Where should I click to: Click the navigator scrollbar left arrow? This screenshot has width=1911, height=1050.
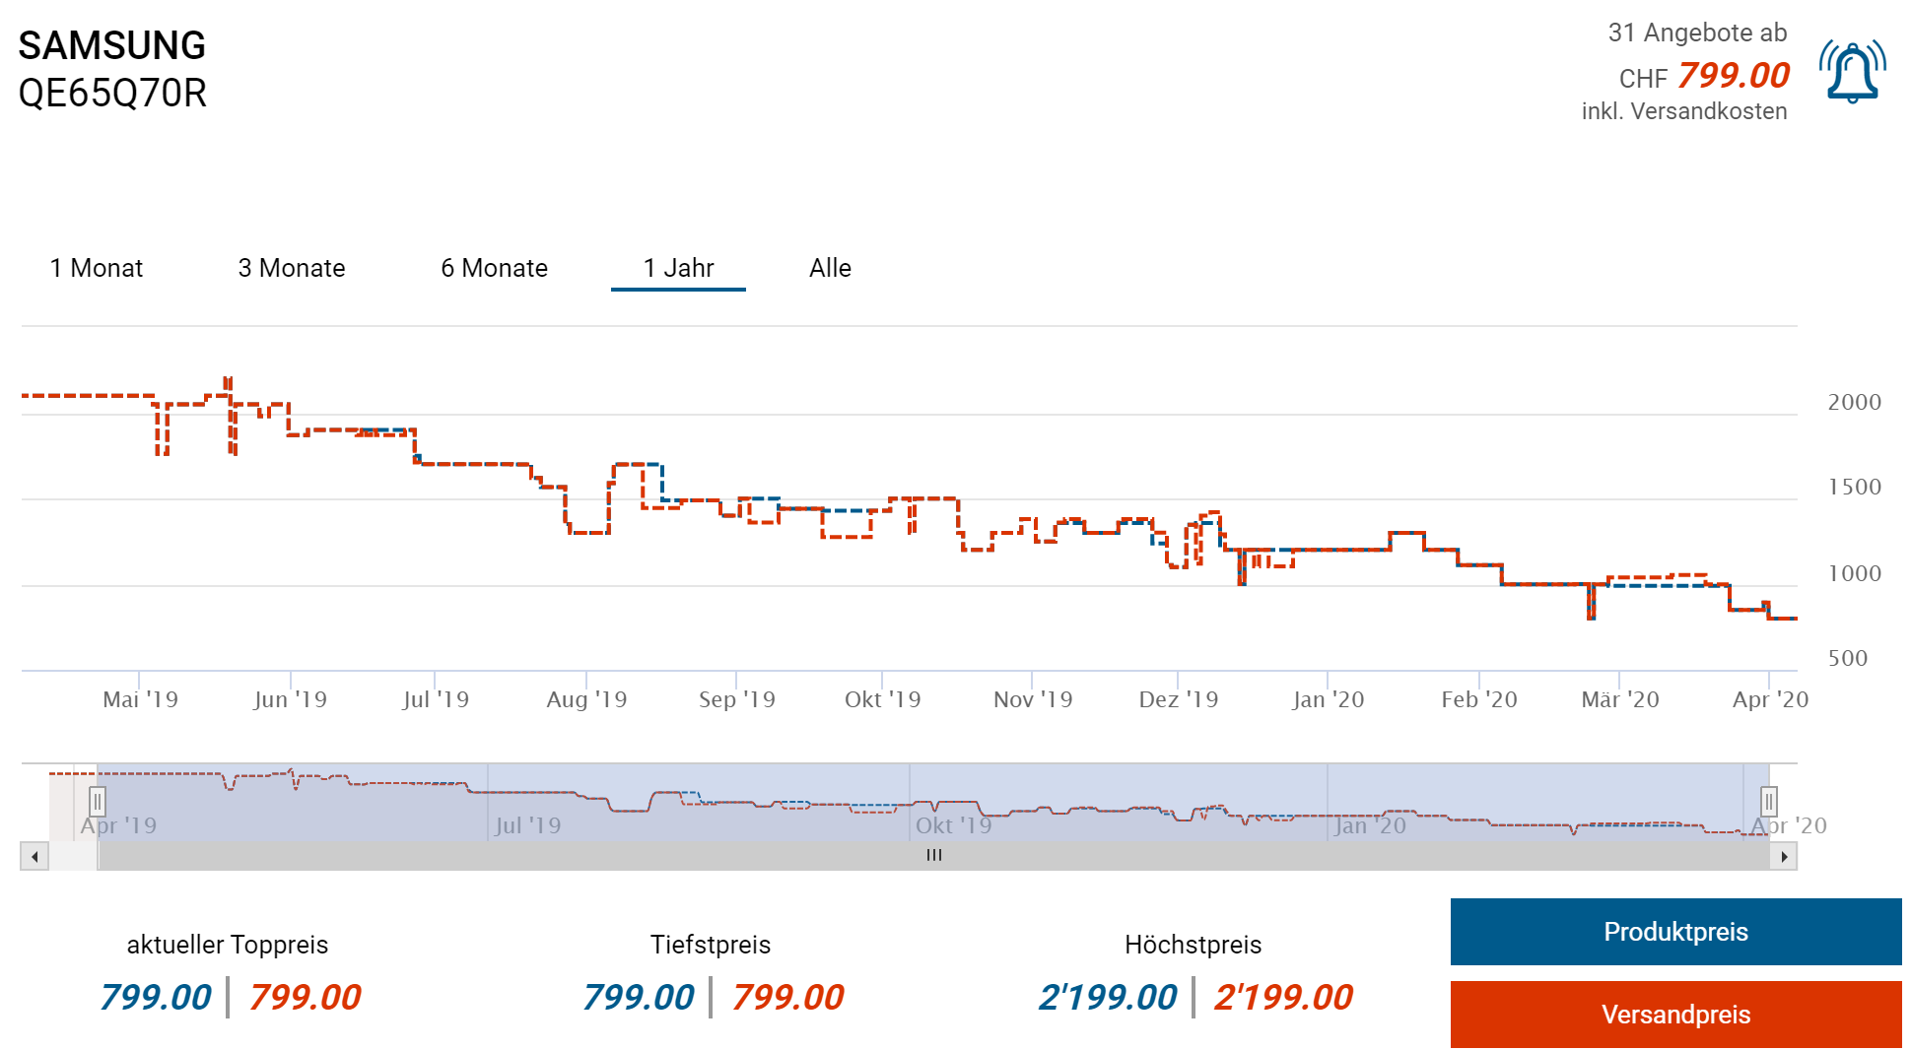click(34, 856)
